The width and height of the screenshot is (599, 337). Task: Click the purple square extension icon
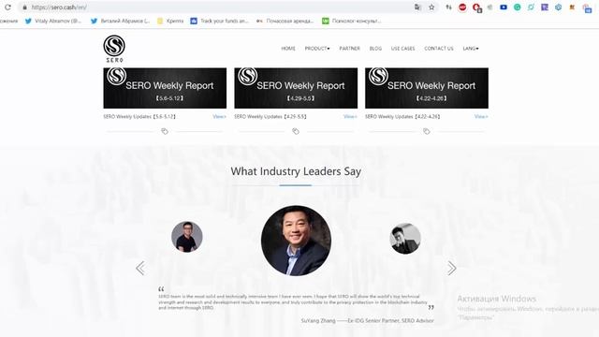(545, 7)
